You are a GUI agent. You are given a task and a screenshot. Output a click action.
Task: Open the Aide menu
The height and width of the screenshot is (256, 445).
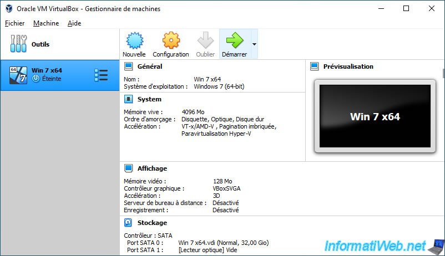tap(74, 23)
